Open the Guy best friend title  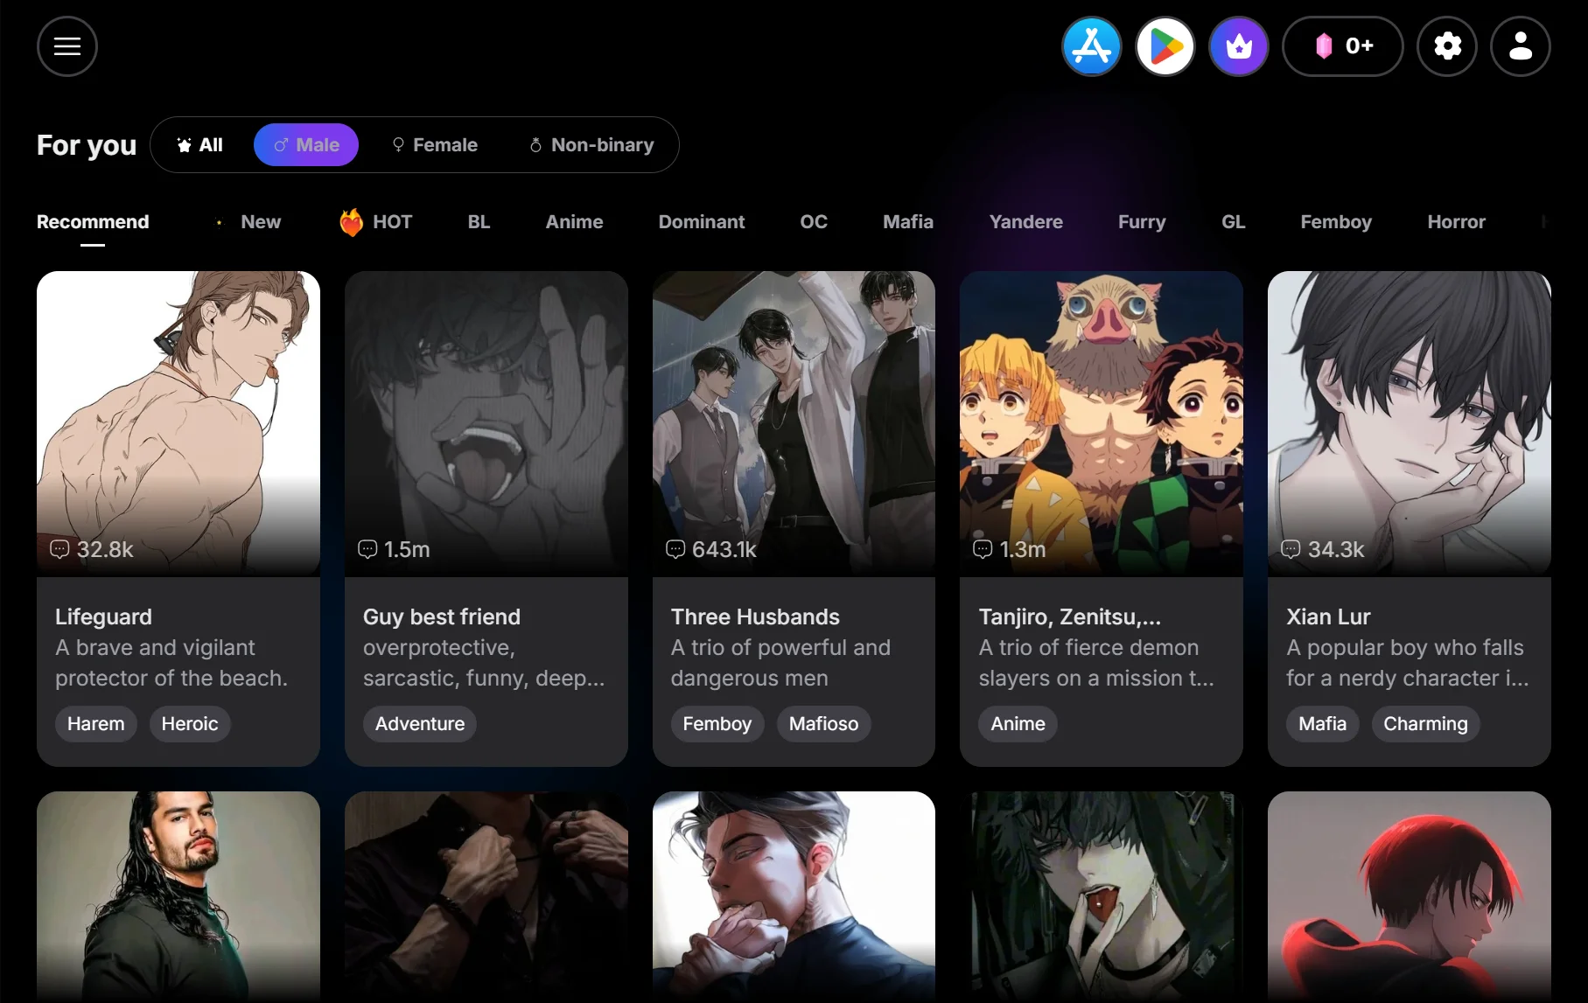point(442,617)
